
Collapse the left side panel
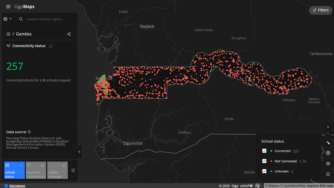point(80,152)
